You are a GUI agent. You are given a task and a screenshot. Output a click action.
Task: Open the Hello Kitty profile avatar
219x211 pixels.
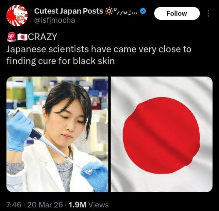click(x=17, y=15)
